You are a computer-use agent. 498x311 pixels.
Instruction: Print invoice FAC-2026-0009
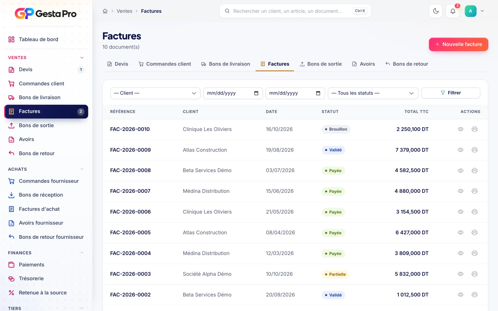pos(475,150)
